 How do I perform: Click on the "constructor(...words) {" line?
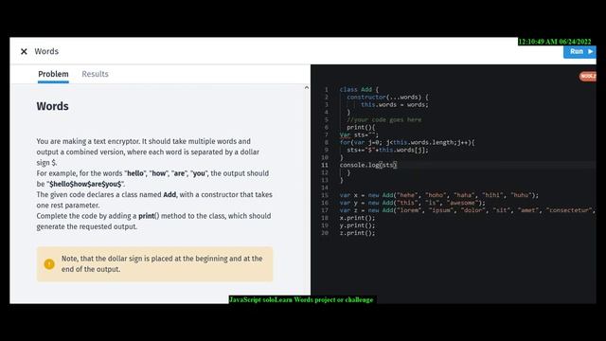point(387,97)
